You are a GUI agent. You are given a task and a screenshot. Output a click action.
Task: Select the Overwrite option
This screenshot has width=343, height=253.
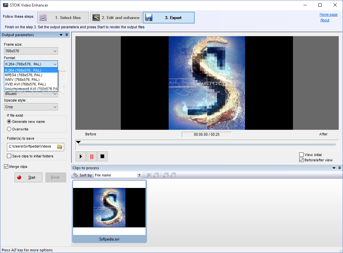tap(18, 129)
